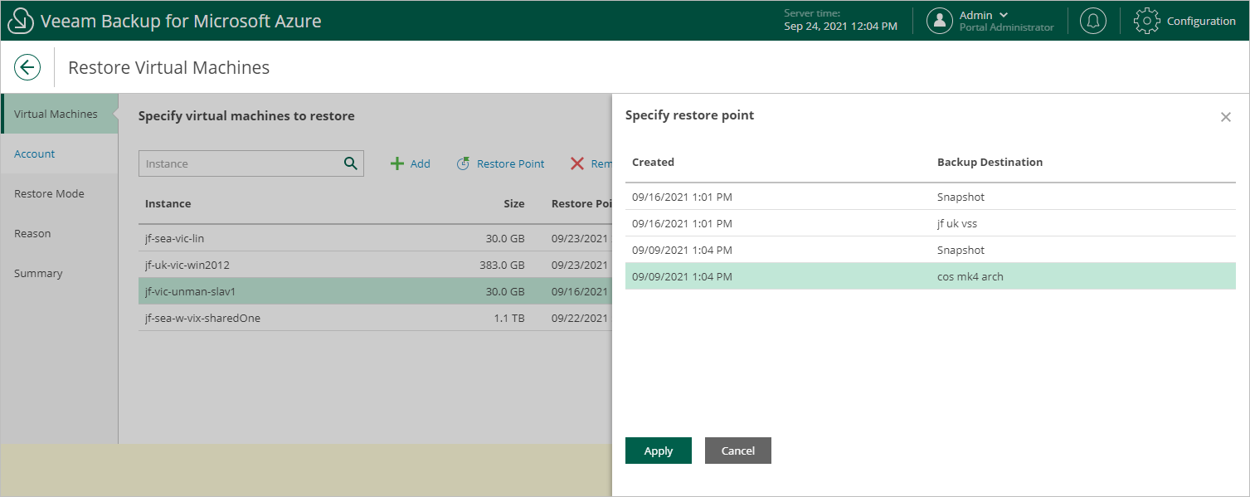1250x497 pixels.
Task: Click the Cancel button
Action: point(738,451)
